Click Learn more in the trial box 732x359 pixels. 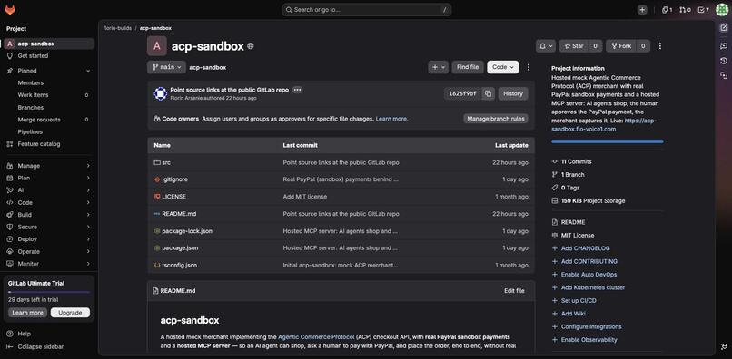27,313
